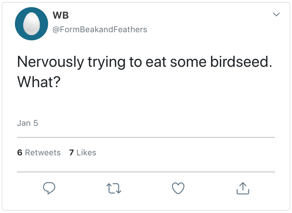Click the word Retweets under the tweet
The width and height of the screenshot is (292, 213).
click(x=43, y=153)
